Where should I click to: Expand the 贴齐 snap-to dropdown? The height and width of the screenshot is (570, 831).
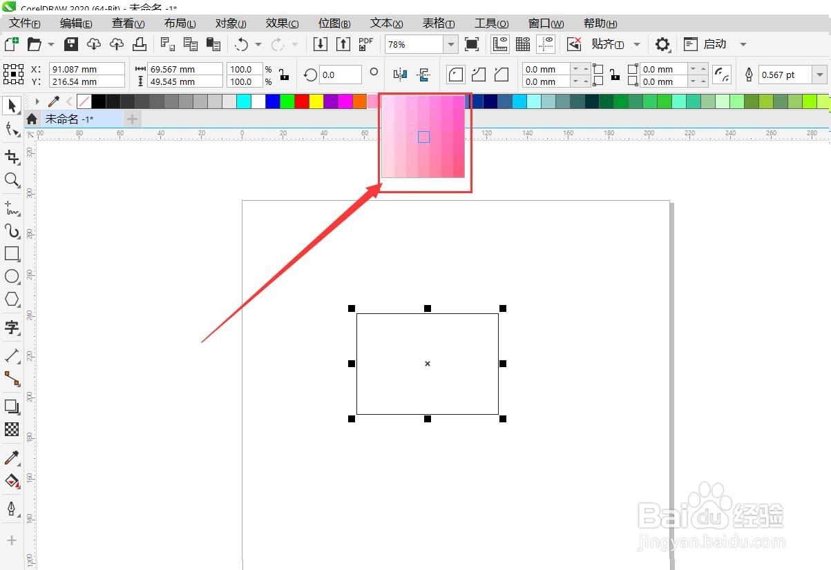click(x=637, y=44)
